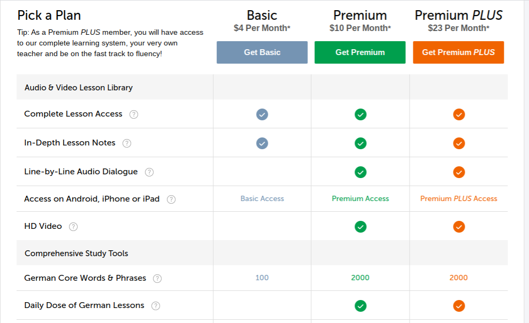The width and height of the screenshot is (529, 323).
Task: Click help icon beside Daily Dose of German Lessons
Action: [x=155, y=306]
